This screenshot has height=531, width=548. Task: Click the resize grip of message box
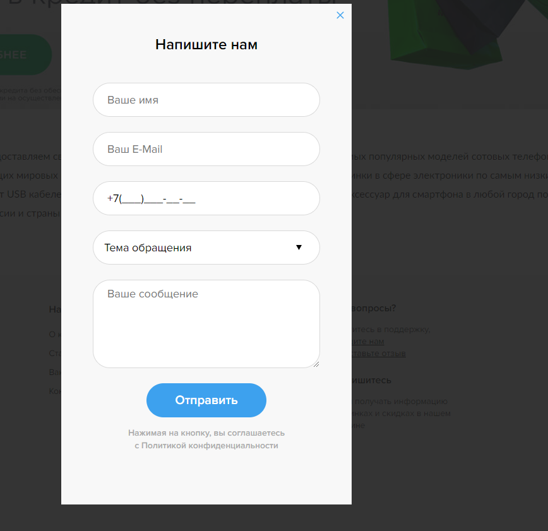316,364
